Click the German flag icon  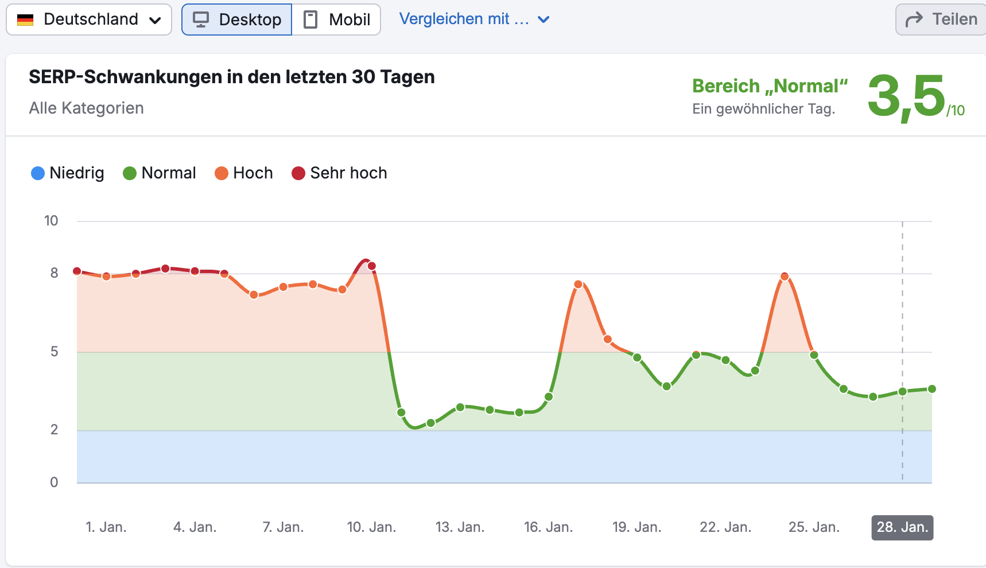[x=24, y=19]
